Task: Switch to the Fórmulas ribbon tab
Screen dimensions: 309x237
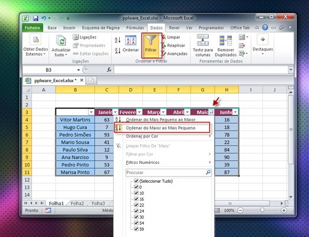Action: (135, 28)
